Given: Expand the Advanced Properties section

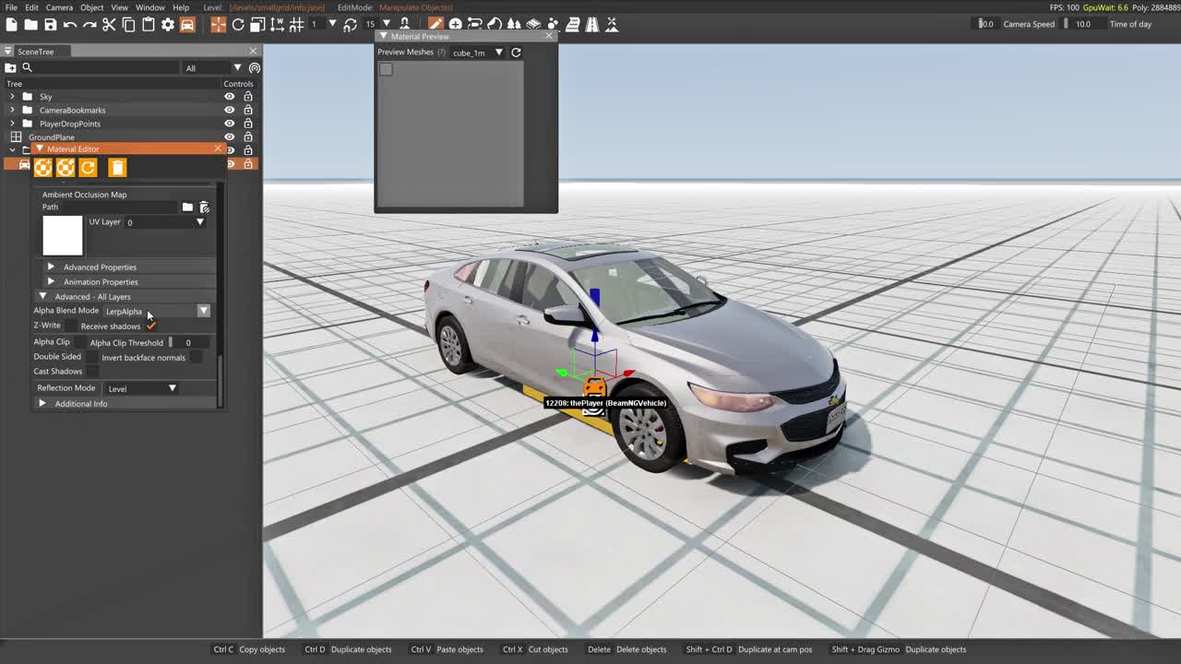Looking at the screenshot, I should pos(51,267).
